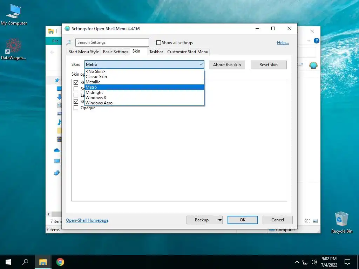Click the Open-Shell icon in File Explorer ribbon
The height and width of the screenshot is (269, 359).
pyautogui.click(x=313, y=65)
